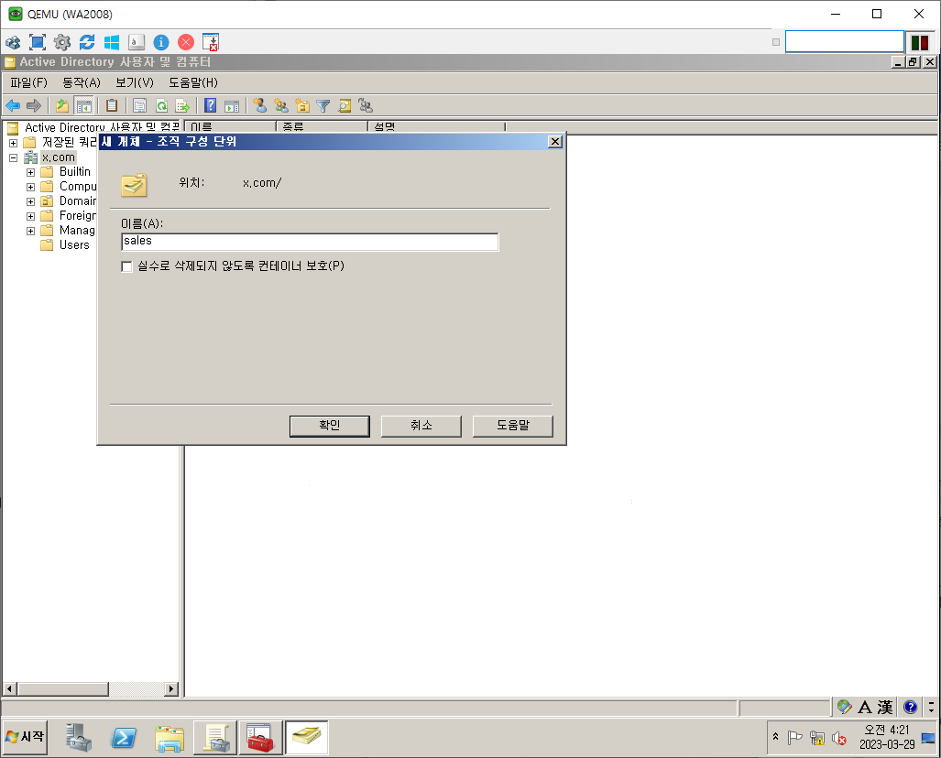Click the 도움말 button in the dialog

click(x=513, y=426)
